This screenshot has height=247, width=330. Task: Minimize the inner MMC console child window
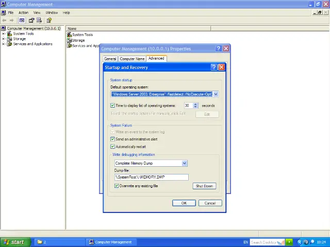click(315, 12)
